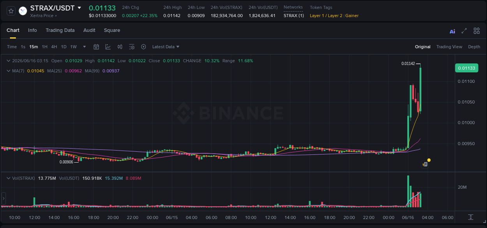Click the MA(25) value 0.00962
The image size is (487, 228).
point(73,71)
